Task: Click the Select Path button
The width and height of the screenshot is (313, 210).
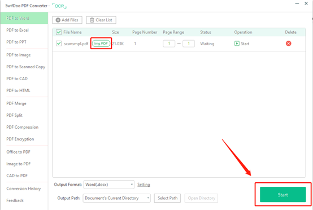Action: point(167,198)
